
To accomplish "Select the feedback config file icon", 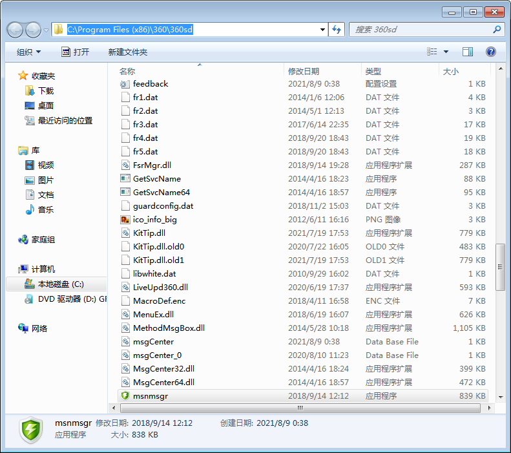I will (125, 84).
